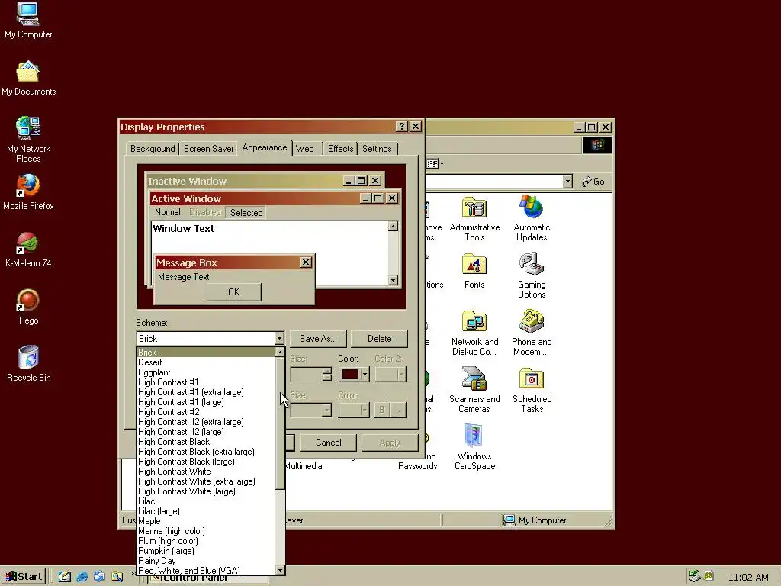Image resolution: width=781 pixels, height=586 pixels.
Task: Open Scanners and Cameras in Control Panel
Action: (474, 390)
